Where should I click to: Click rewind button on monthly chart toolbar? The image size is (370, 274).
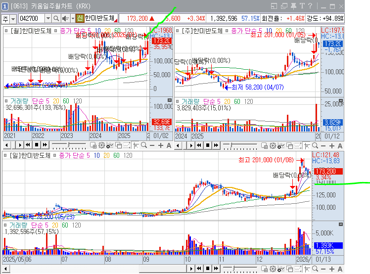tap(28, 145)
